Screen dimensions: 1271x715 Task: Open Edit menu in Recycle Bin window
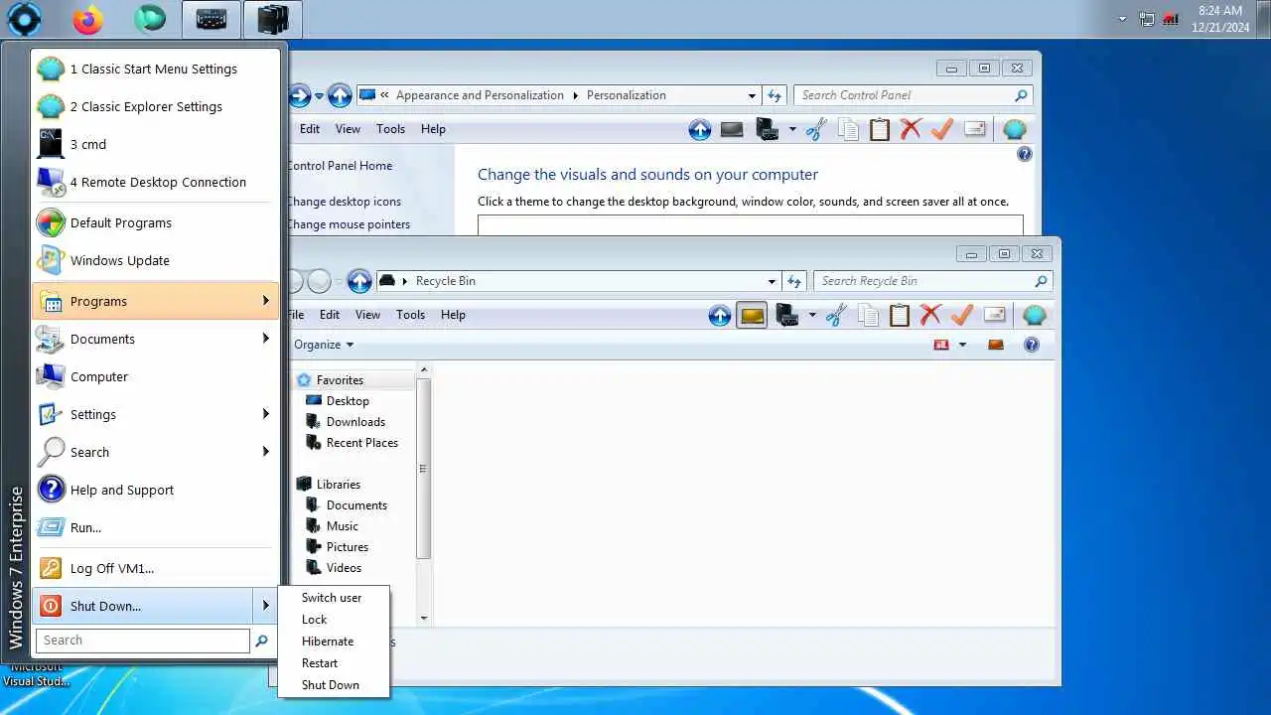pyautogui.click(x=330, y=315)
